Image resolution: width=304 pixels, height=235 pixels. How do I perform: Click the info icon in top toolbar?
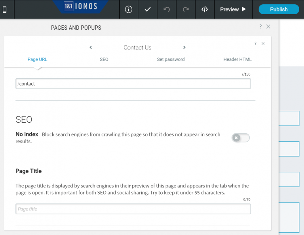129,9
